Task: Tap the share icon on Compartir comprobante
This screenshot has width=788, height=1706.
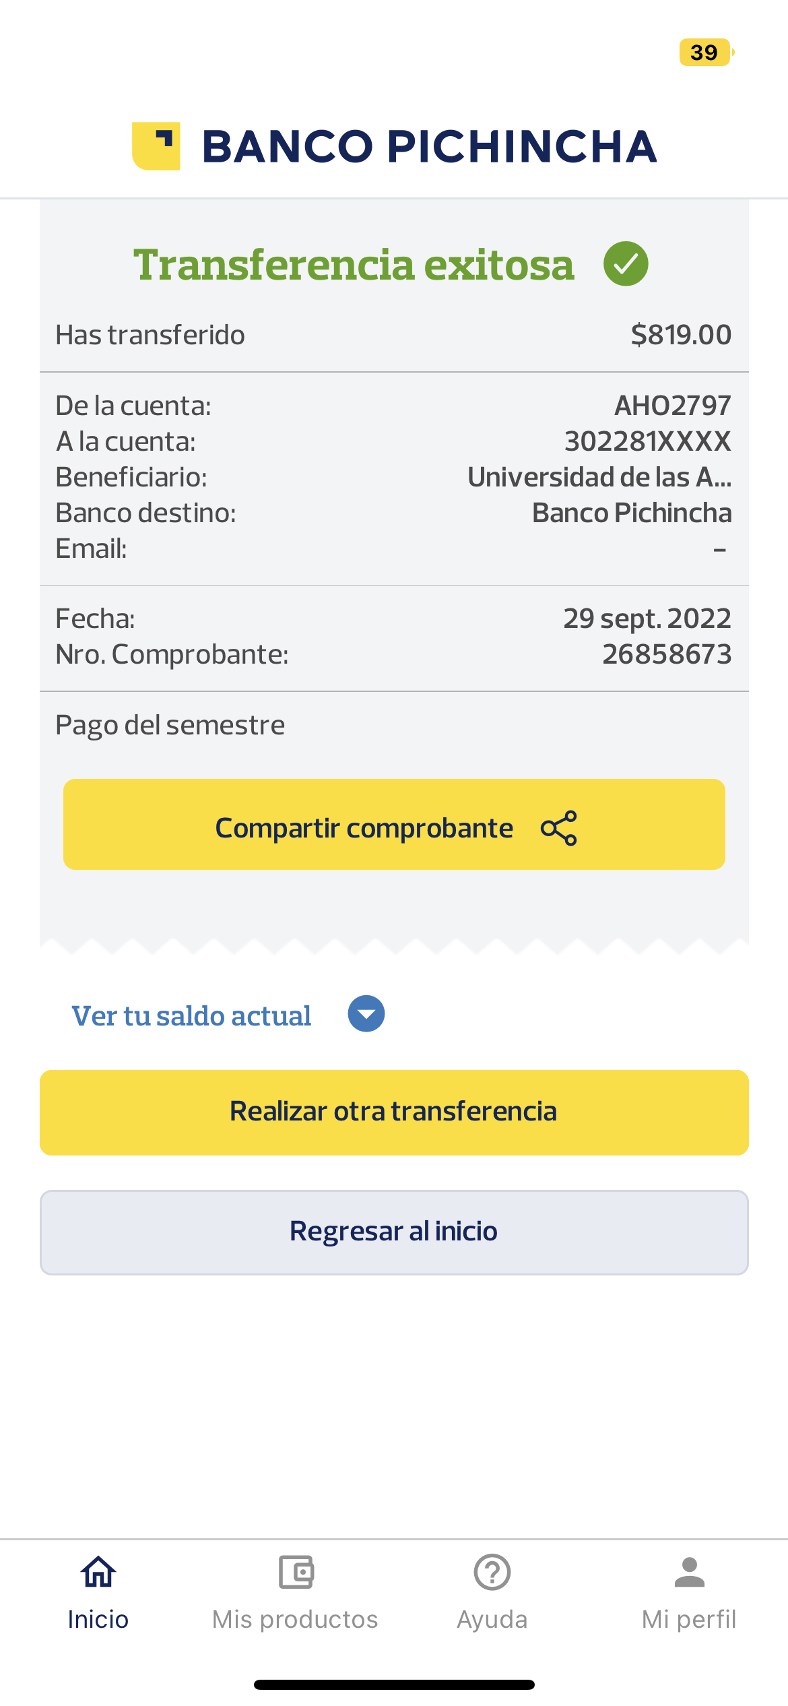Action: click(559, 827)
